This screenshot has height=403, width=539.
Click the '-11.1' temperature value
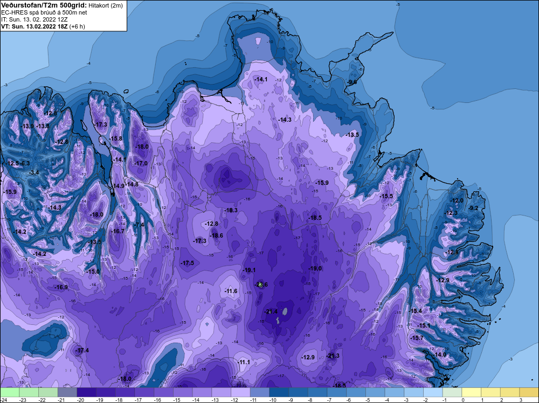click(x=244, y=362)
